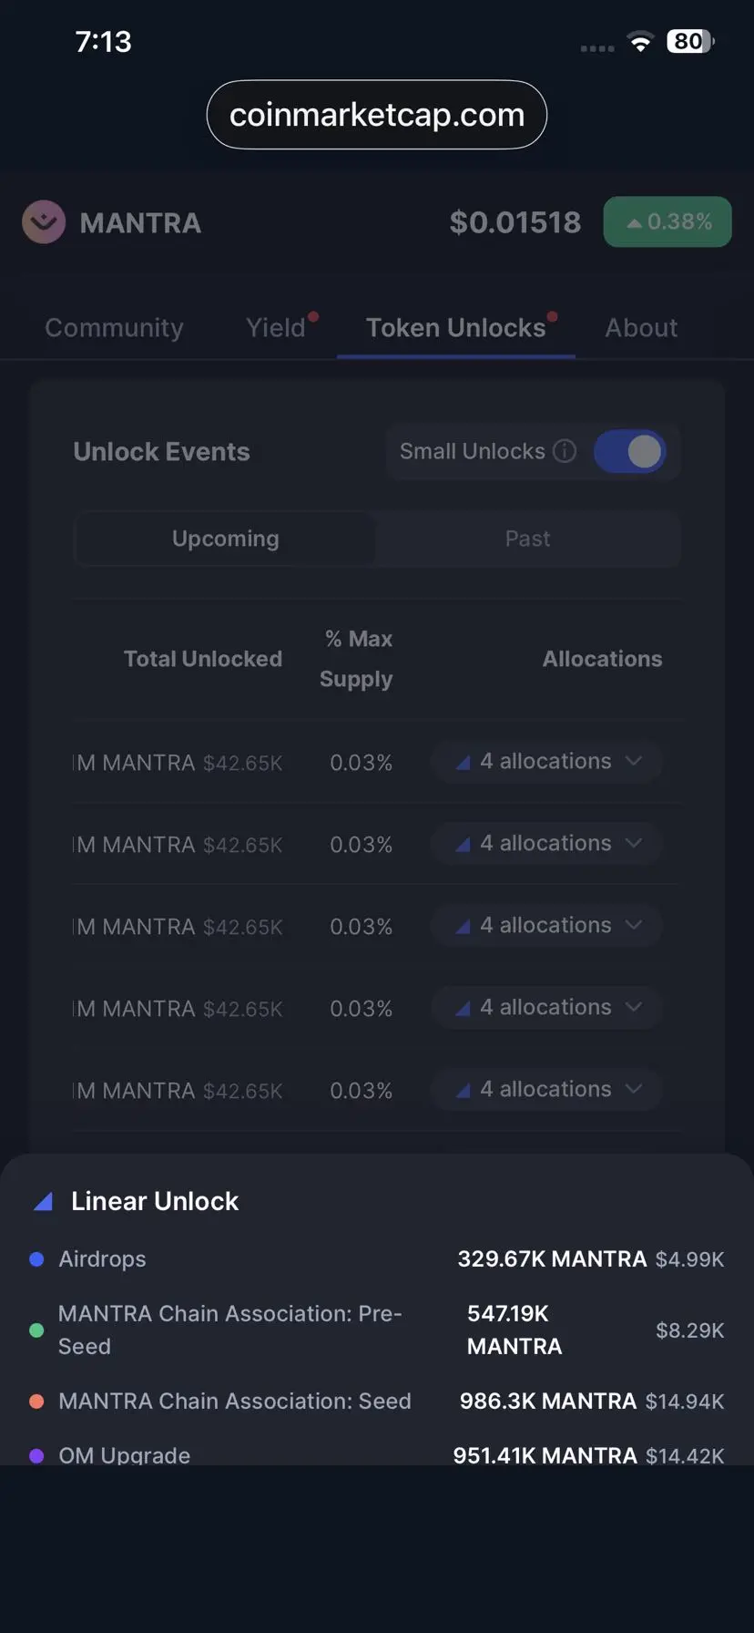Screen dimensions: 754x1633
Task: Toggle the Small Unlocks switch
Action: tap(629, 452)
